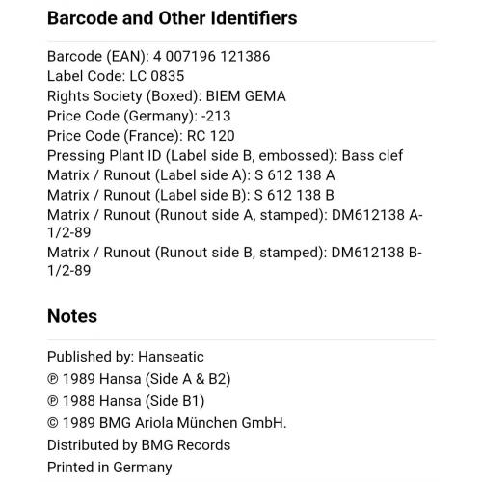Click the Label Code LC 0835 line

pos(116,76)
